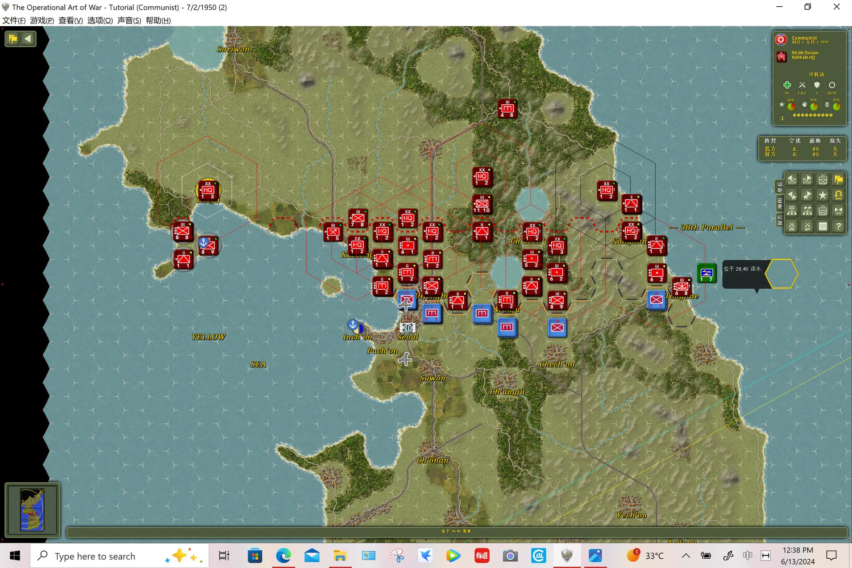Click the infinity unit report button
The width and height of the screenshot is (852, 568).
click(823, 211)
